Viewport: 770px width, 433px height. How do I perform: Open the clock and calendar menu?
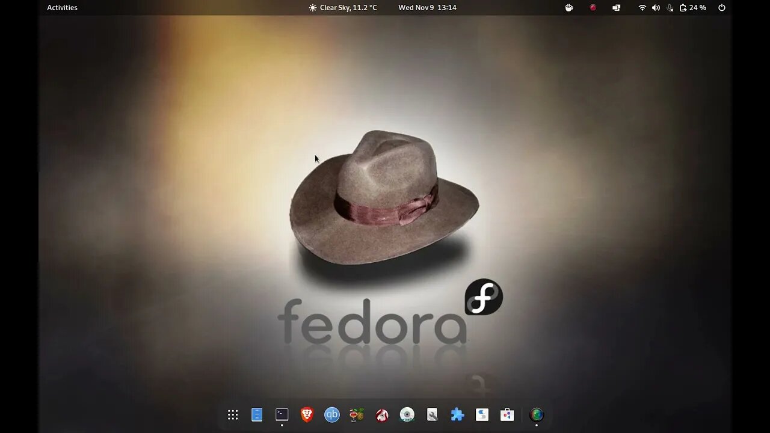427,8
